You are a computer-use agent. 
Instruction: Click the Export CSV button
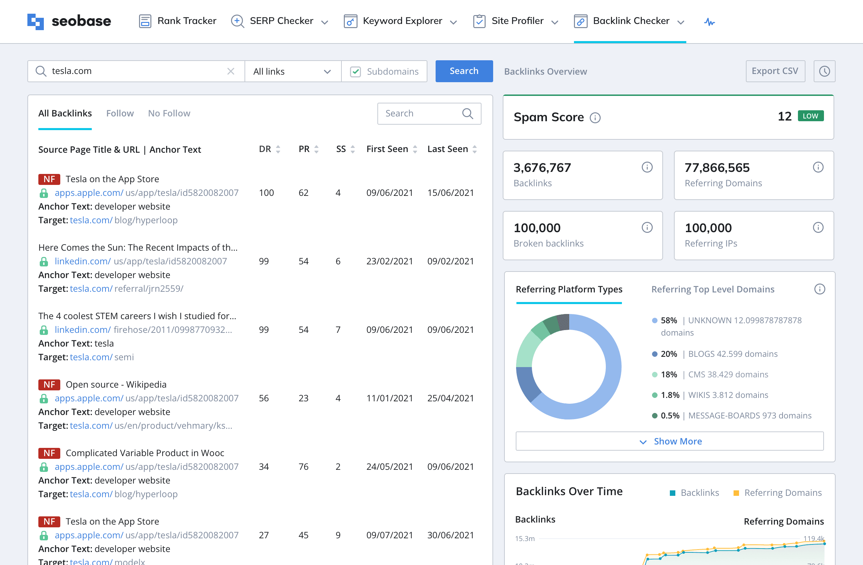[775, 71]
